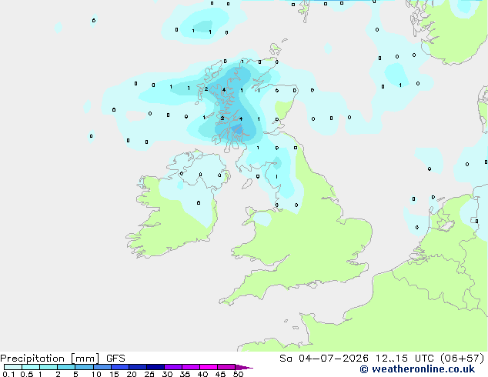Viewport: 488px width, 377px height.
Task: Select the 30–35 mm purple legend swatch
Action: click(173, 367)
